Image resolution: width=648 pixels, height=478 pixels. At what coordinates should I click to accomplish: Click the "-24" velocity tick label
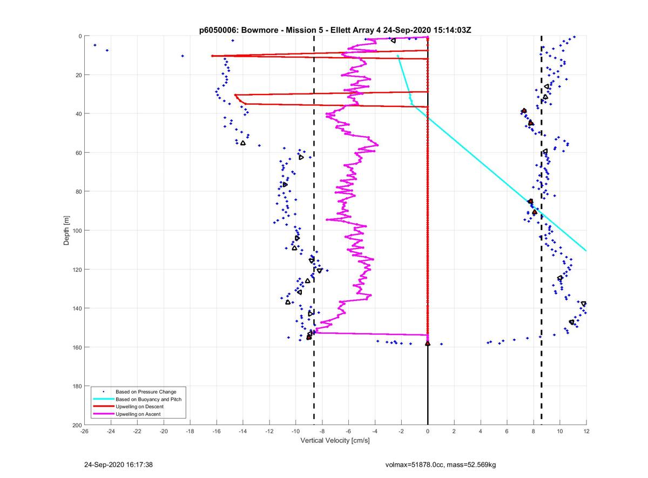pos(110,432)
